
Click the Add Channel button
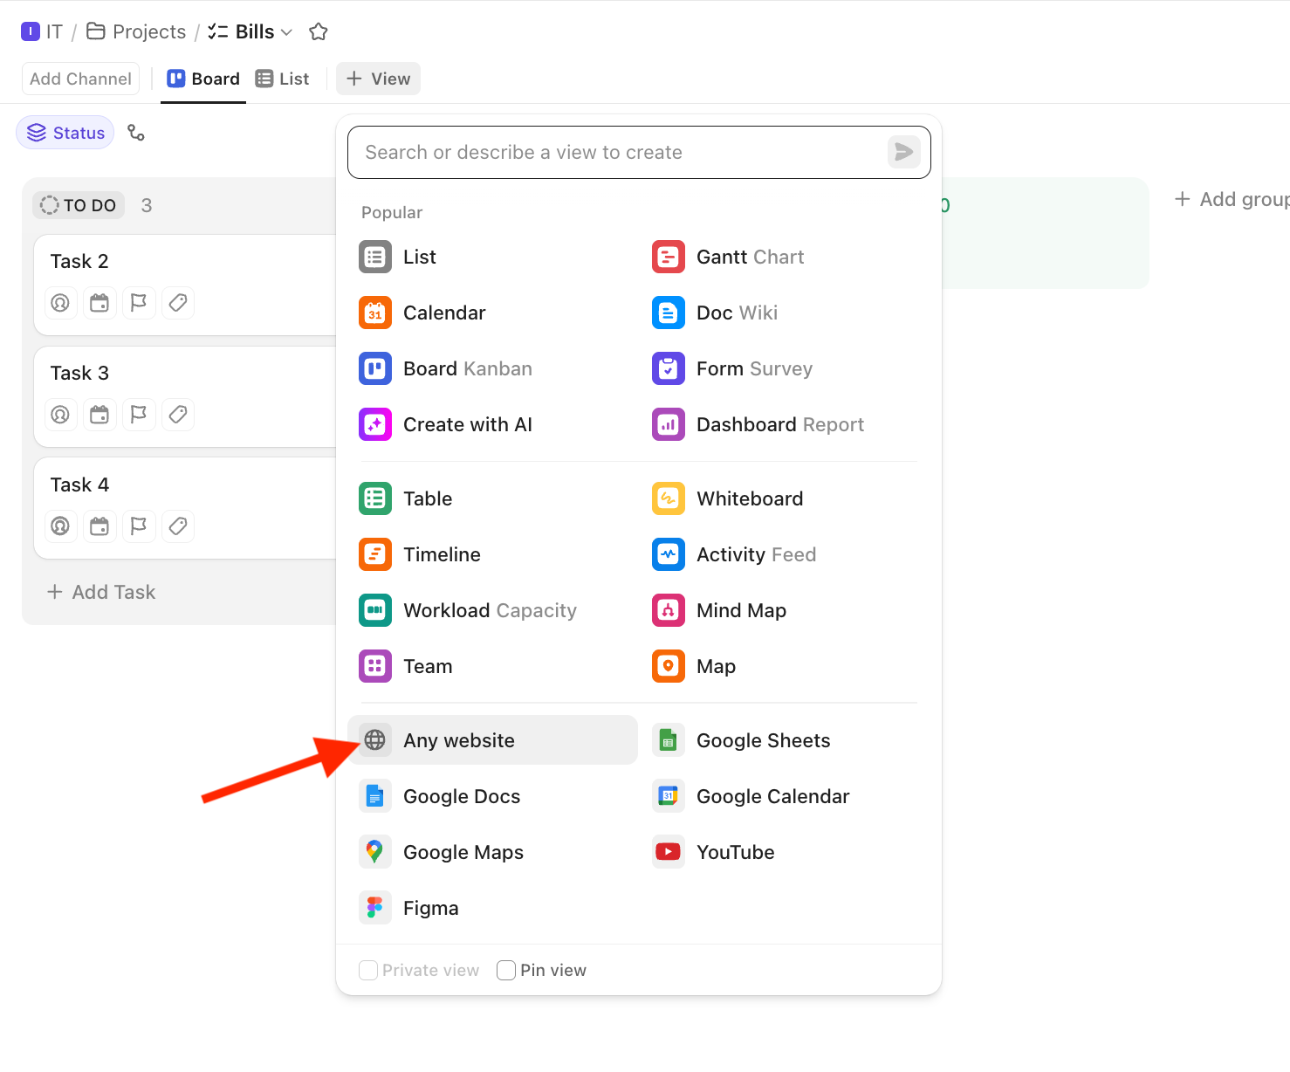(80, 79)
